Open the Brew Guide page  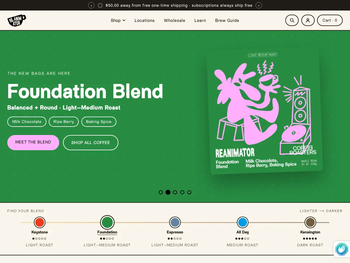pyautogui.click(x=227, y=20)
